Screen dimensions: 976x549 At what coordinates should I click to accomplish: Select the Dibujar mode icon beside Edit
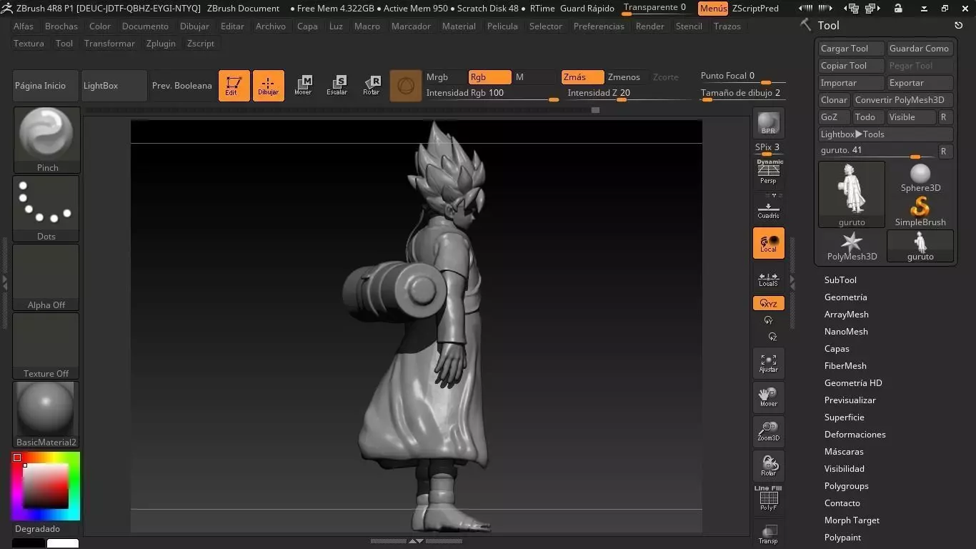tap(269, 86)
